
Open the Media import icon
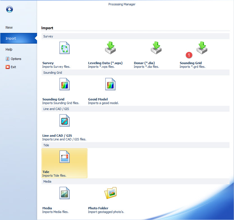(x=64, y=193)
